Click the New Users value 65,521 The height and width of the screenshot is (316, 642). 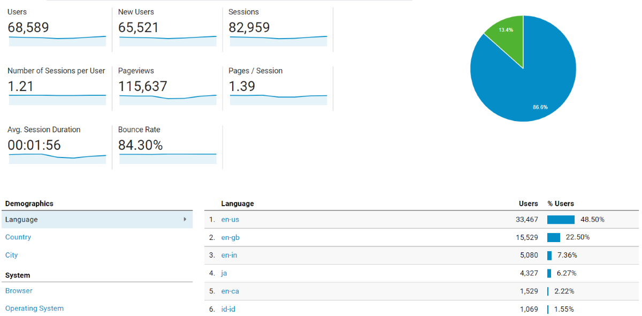pyautogui.click(x=139, y=27)
